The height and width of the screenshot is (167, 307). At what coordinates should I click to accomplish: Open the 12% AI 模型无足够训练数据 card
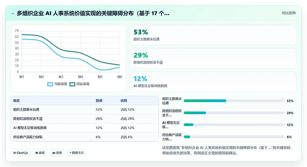(213, 82)
